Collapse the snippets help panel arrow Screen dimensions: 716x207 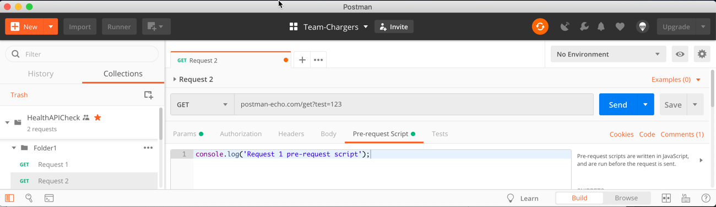click(x=701, y=160)
